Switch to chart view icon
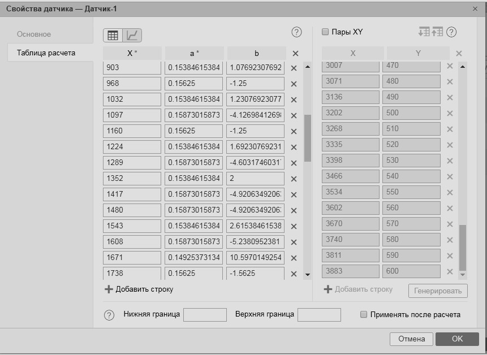Screen dimensions: 487x355 [132, 35]
